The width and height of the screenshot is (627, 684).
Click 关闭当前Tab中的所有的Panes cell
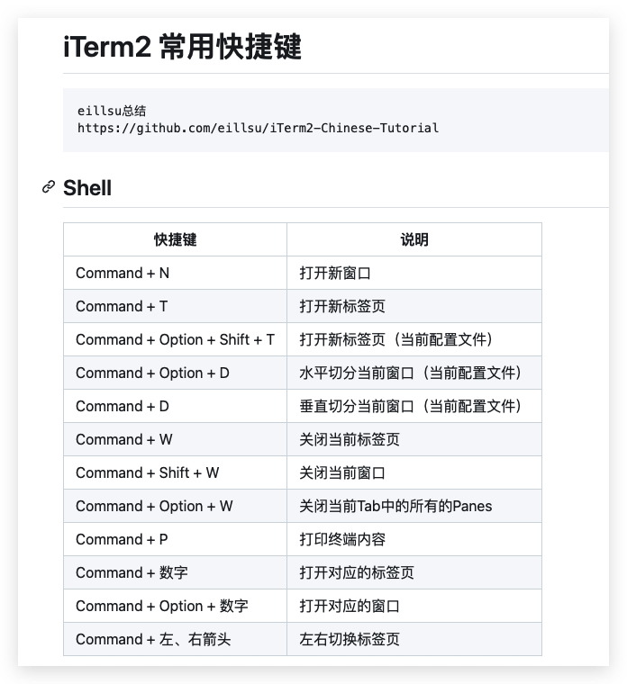click(414, 506)
